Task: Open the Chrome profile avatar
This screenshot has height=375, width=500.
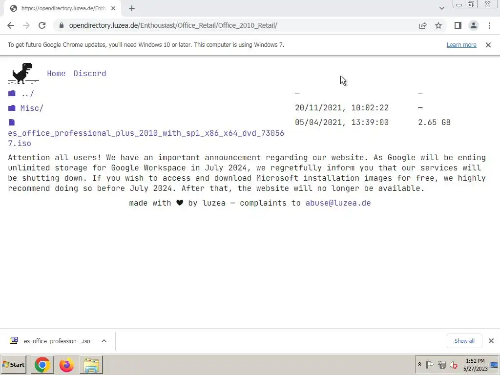Action: (474, 25)
